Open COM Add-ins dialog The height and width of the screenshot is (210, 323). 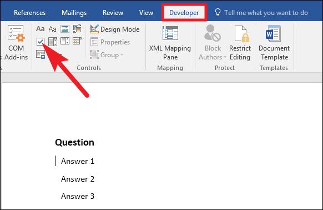pos(16,42)
